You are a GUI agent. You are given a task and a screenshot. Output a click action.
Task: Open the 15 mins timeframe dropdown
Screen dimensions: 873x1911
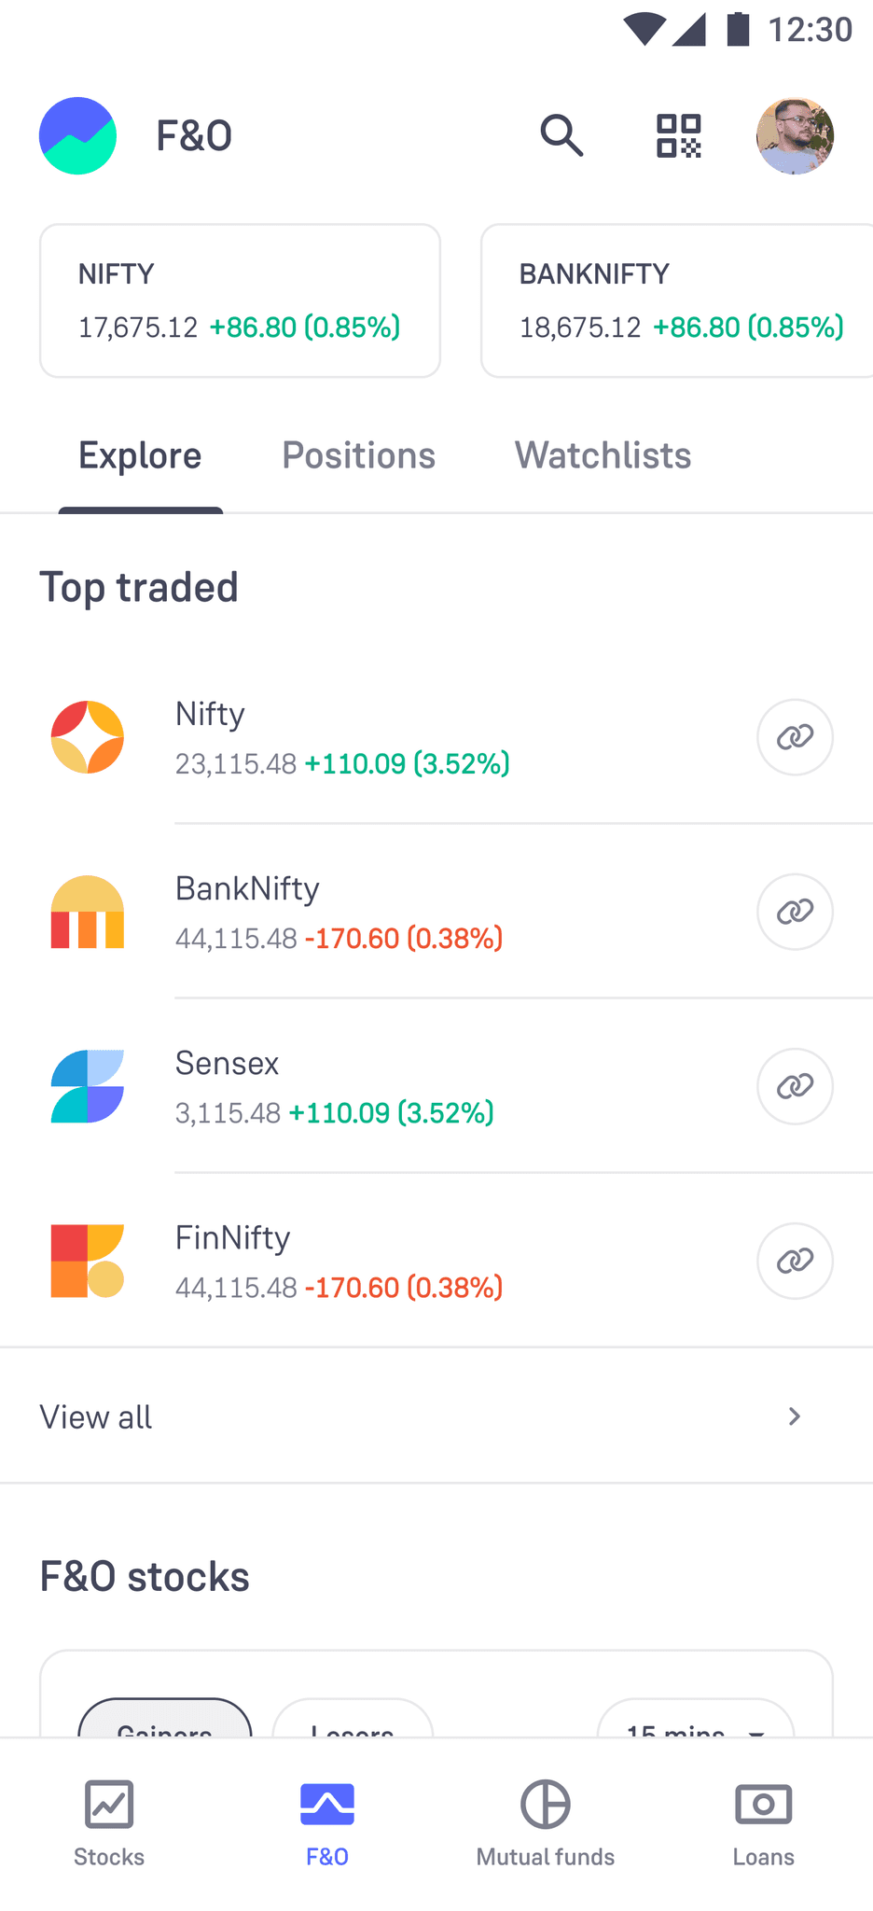coord(695,1722)
